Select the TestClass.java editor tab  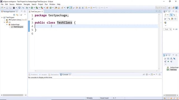(x=36, y=12)
